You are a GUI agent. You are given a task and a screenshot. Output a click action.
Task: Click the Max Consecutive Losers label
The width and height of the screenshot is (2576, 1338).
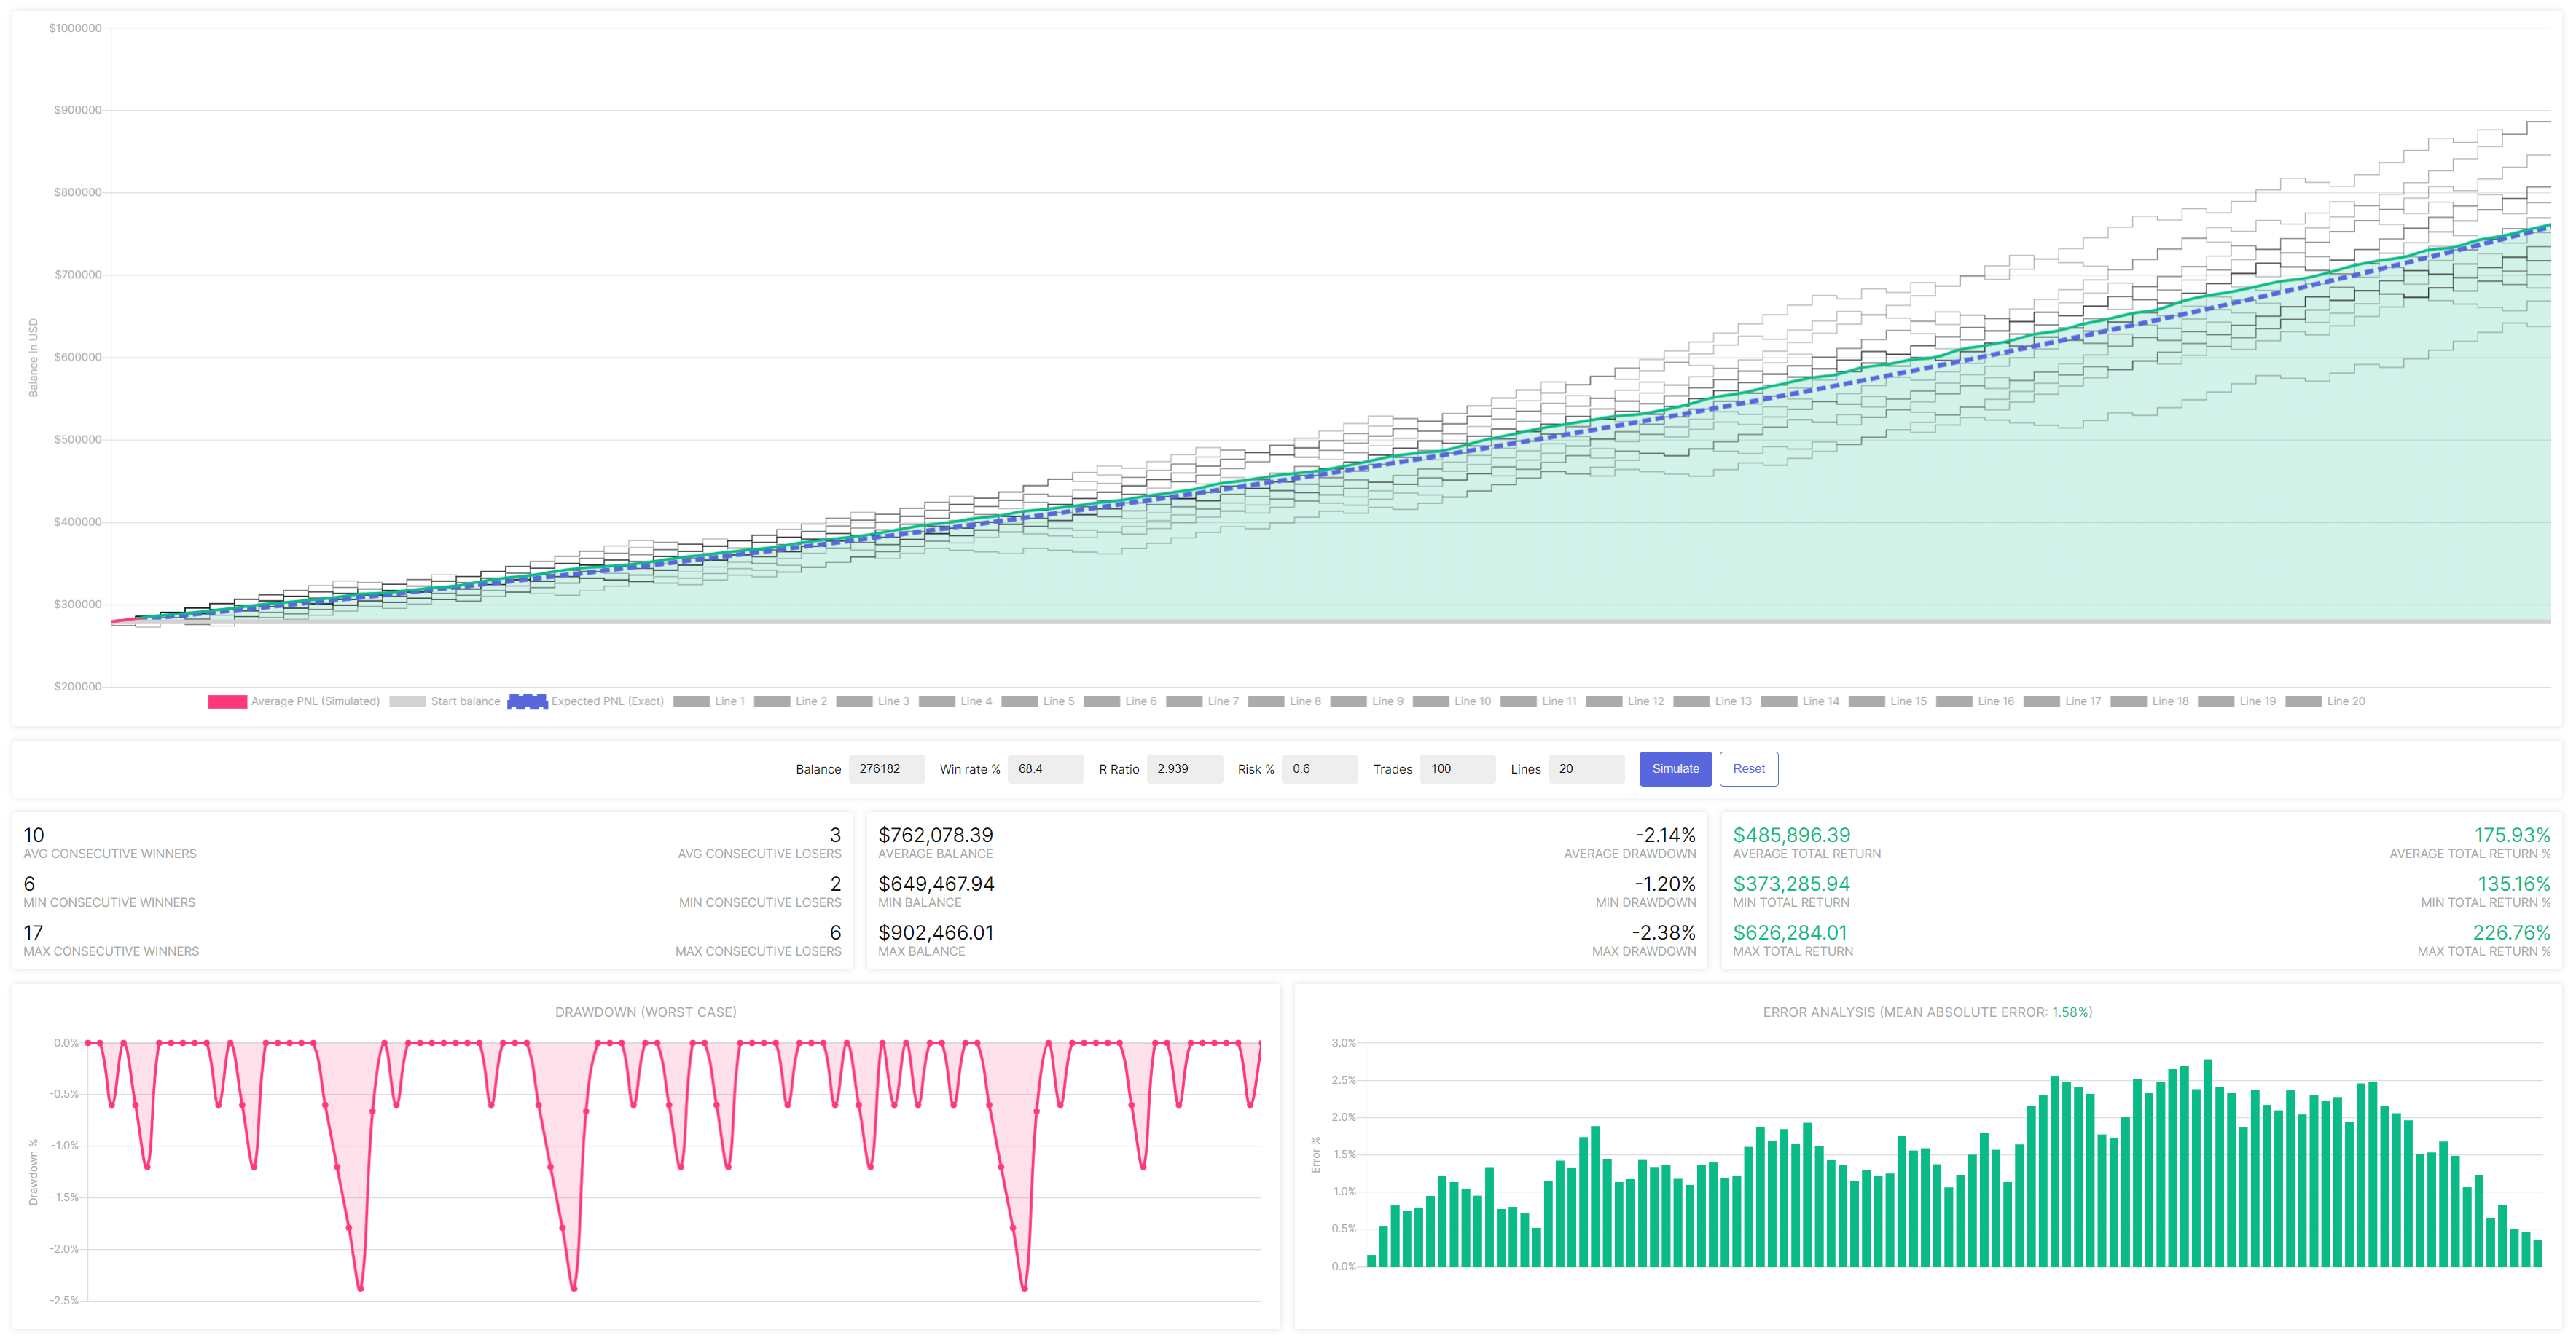[x=758, y=952]
